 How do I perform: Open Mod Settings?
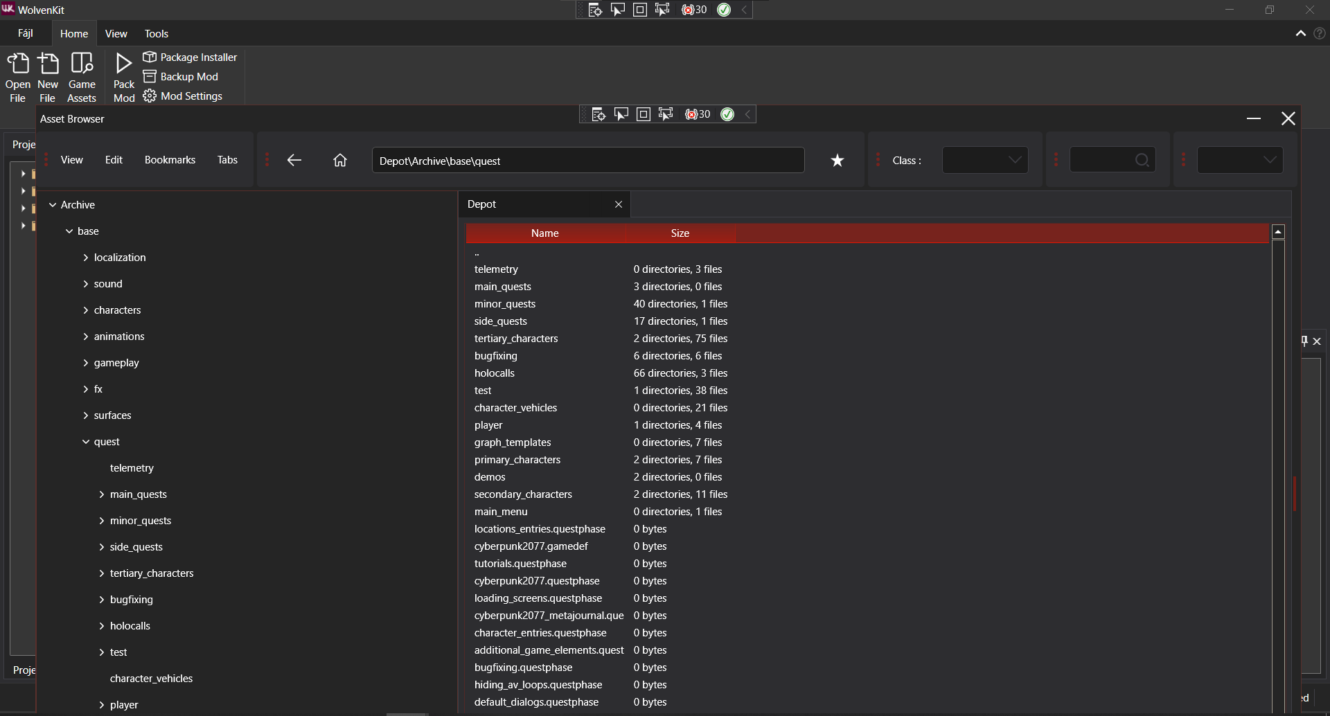(182, 96)
